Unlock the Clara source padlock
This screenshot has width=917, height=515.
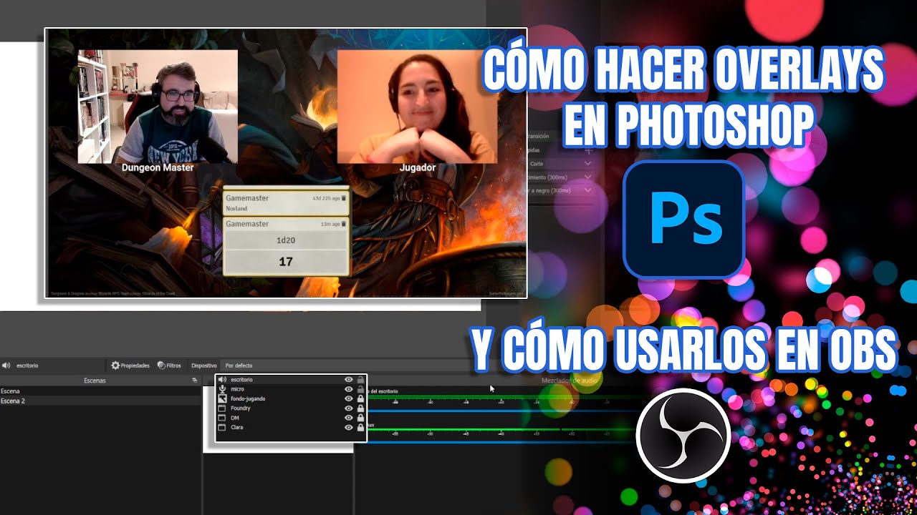360,427
